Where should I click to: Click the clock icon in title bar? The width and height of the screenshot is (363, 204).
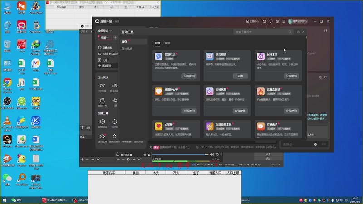(277, 21)
